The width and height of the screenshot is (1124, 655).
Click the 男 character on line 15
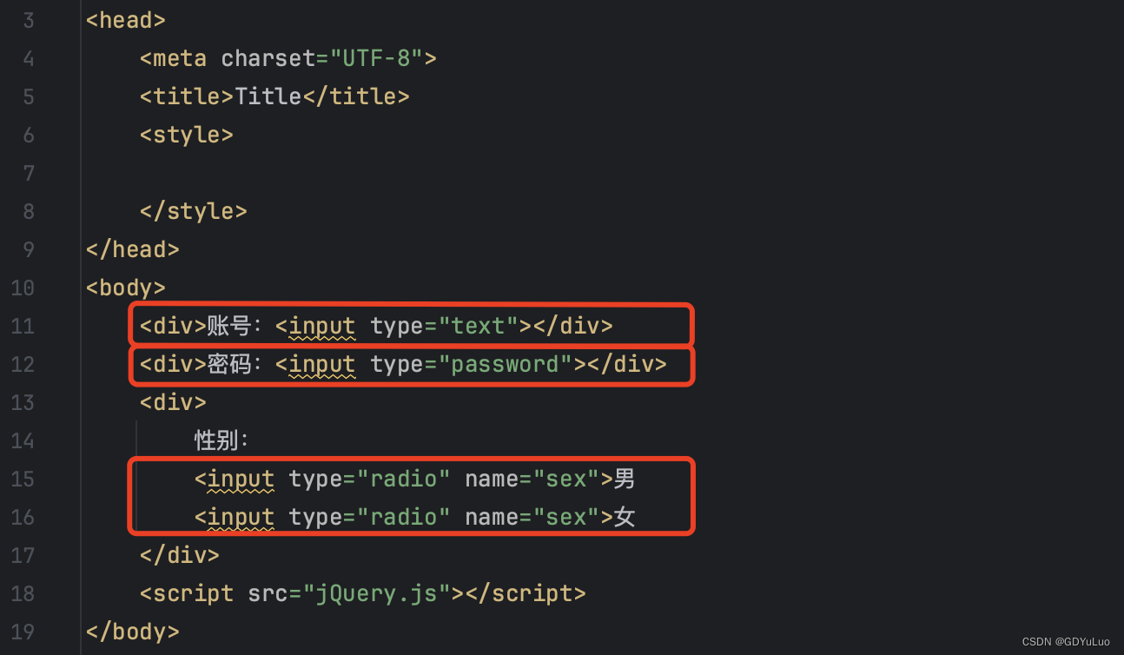(x=625, y=479)
